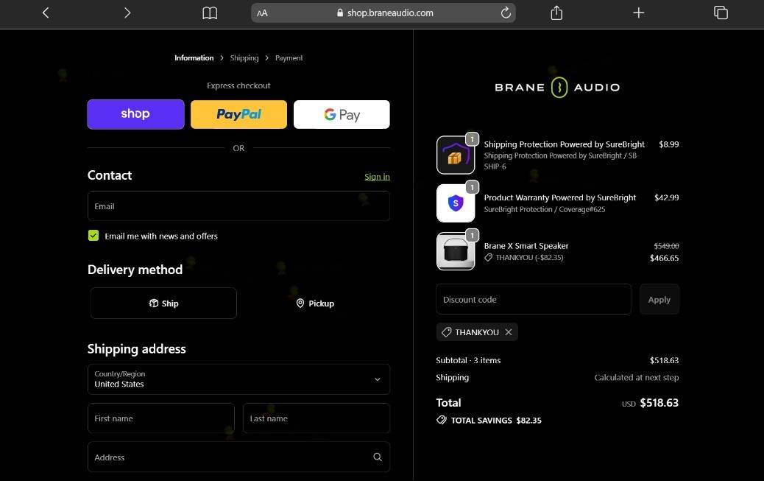The width and height of the screenshot is (764, 481).
Task: Click the $8.99 shipping protection price
Action: [x=668, y=144]
